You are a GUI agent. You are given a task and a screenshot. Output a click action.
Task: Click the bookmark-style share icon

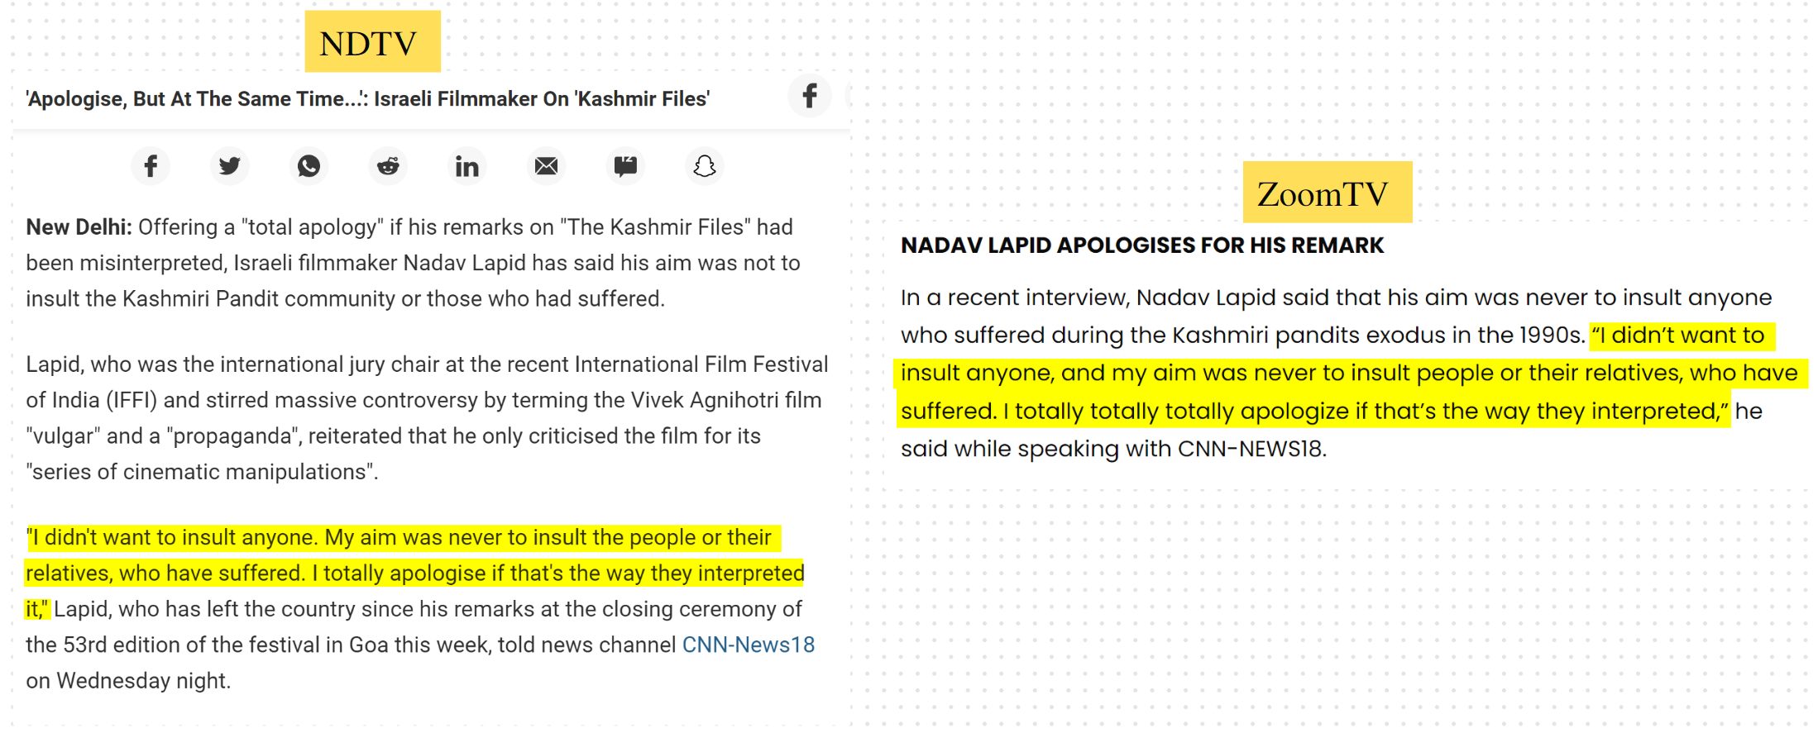tap(625, 166)
